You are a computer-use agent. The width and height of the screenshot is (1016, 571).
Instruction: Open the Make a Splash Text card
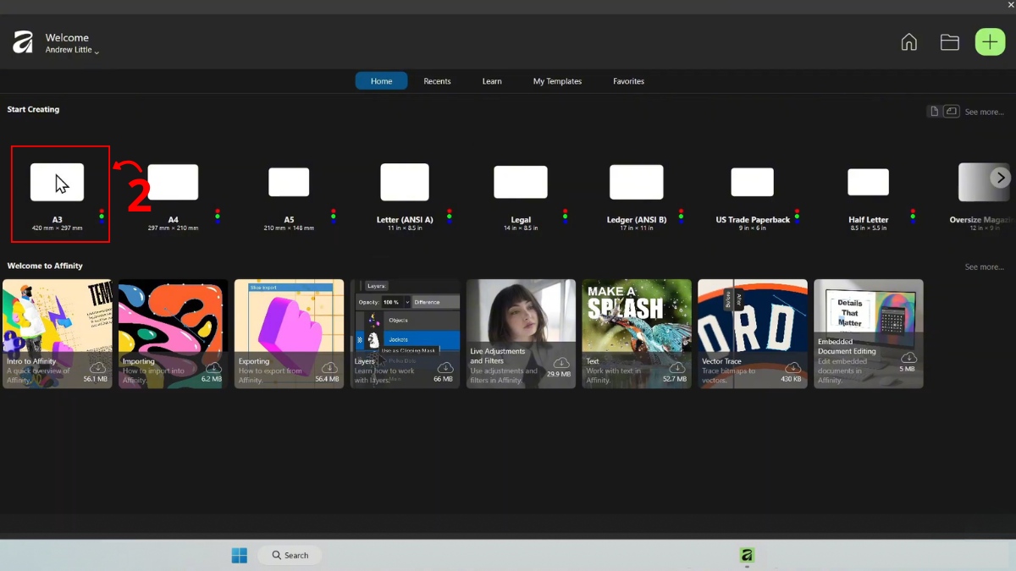pos(637,333)
